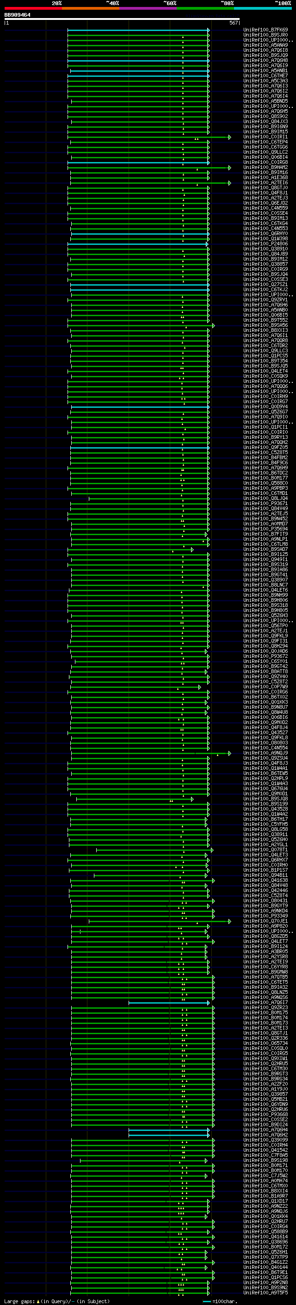Open UniRef100_Q9FKL9 entry
This screenshot has width=296, height=1305.
pos(265,635)
